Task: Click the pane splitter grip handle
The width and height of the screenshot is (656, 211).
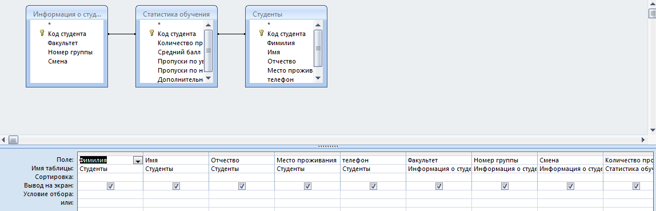Action: coord(328,146)
